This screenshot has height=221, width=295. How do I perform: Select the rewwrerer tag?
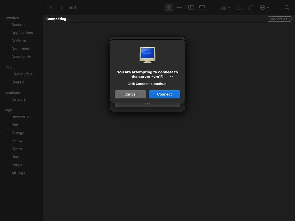(x=20, y=117)
